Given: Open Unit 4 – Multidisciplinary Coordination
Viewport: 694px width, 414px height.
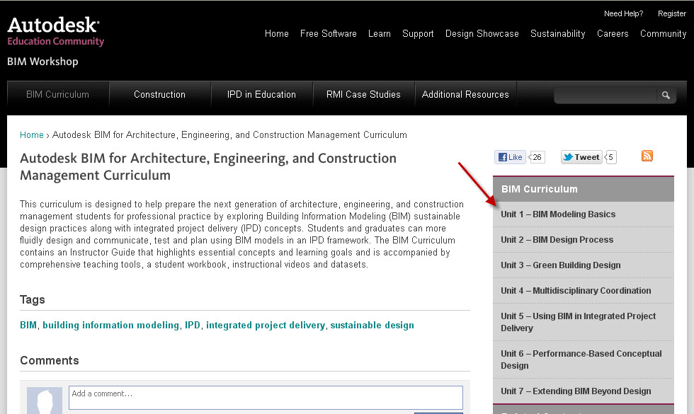Looking at the screenshot, I should 584,291.
